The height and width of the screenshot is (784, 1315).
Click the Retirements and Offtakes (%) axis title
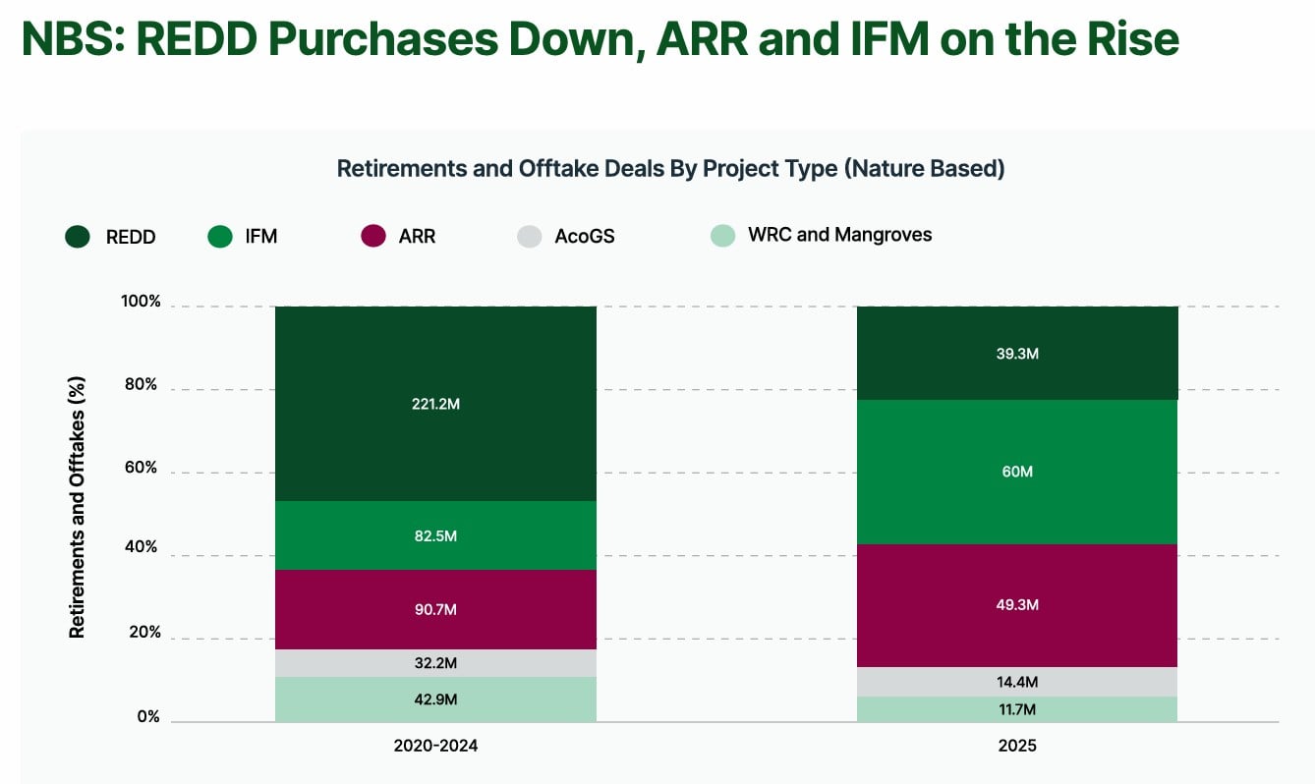pos(77,507)
